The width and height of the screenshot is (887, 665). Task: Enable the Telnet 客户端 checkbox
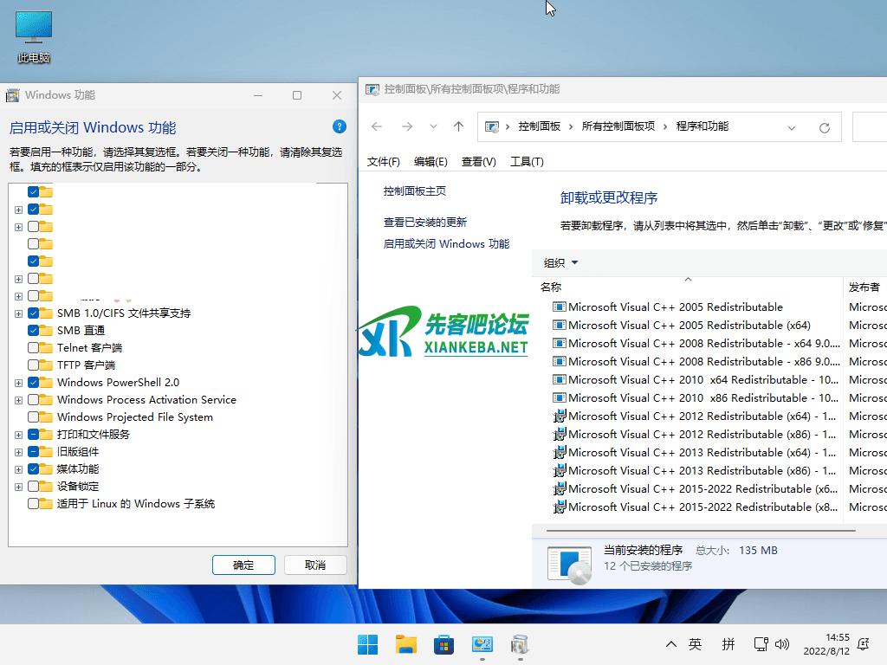[x=34, y=347]
